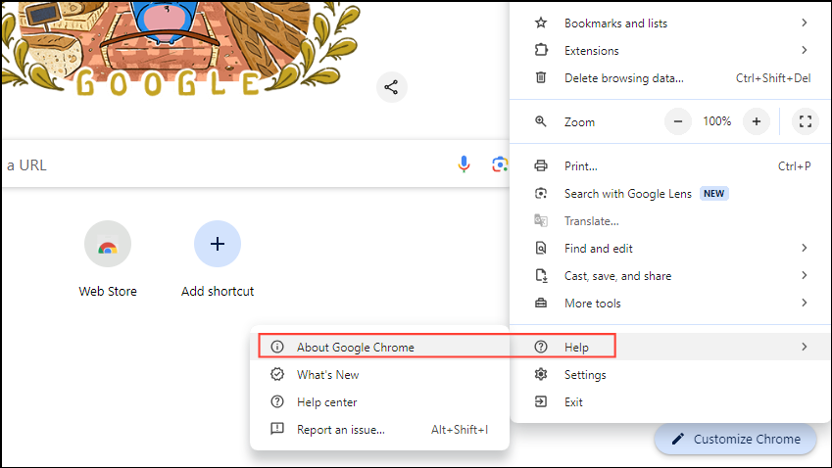
Task: Click the Add shortcut label
Action: [218, 291]
